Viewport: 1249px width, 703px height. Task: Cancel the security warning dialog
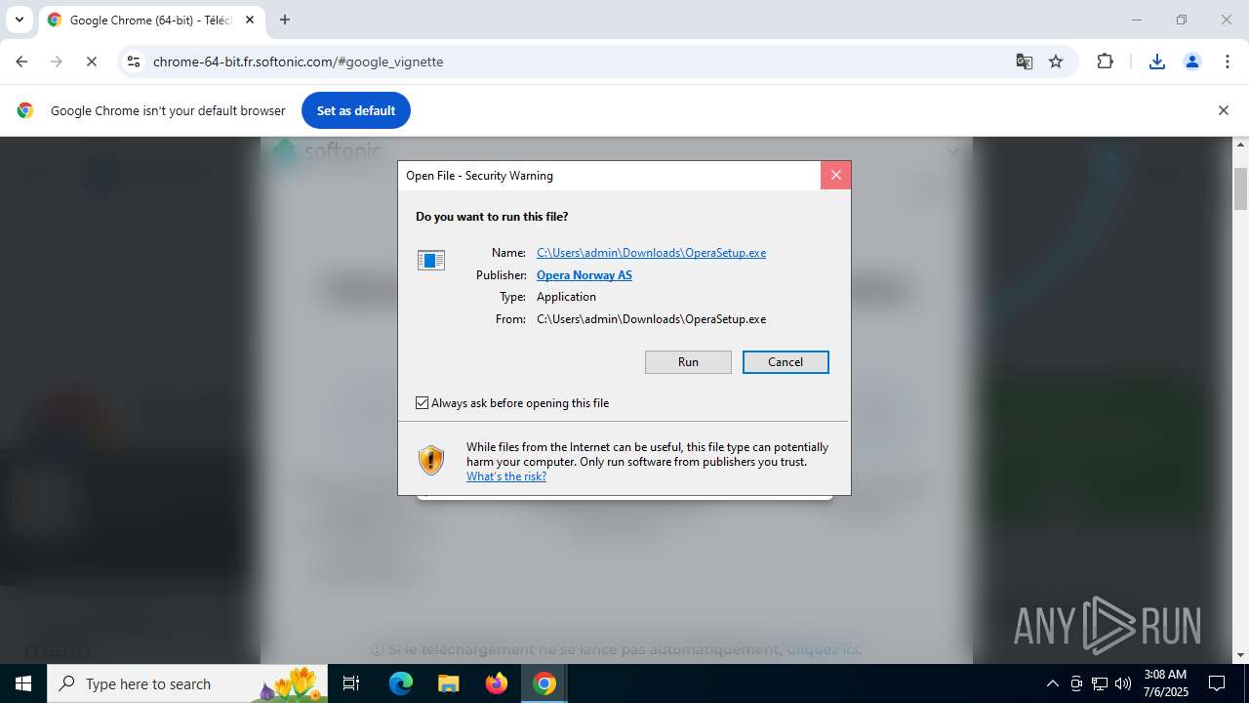coord(786,362)
